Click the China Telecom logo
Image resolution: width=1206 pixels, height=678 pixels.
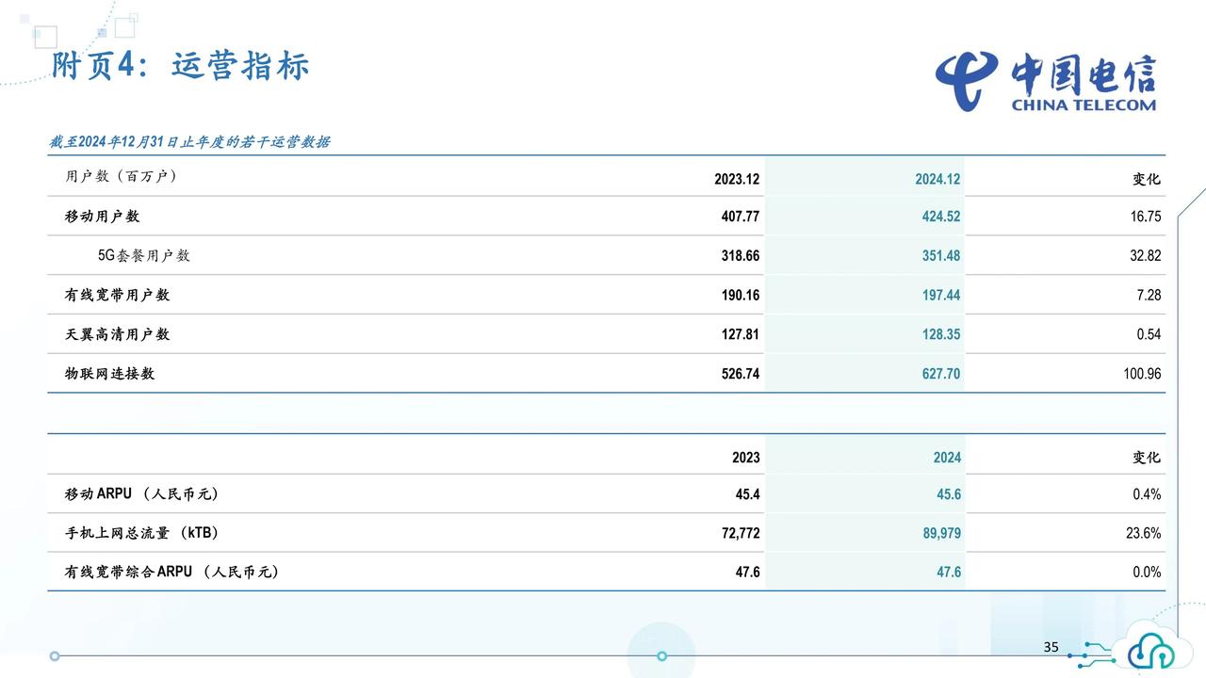pos(1046,81)
